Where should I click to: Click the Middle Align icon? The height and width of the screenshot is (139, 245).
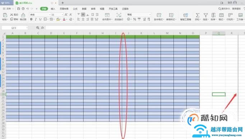point(83,15)
